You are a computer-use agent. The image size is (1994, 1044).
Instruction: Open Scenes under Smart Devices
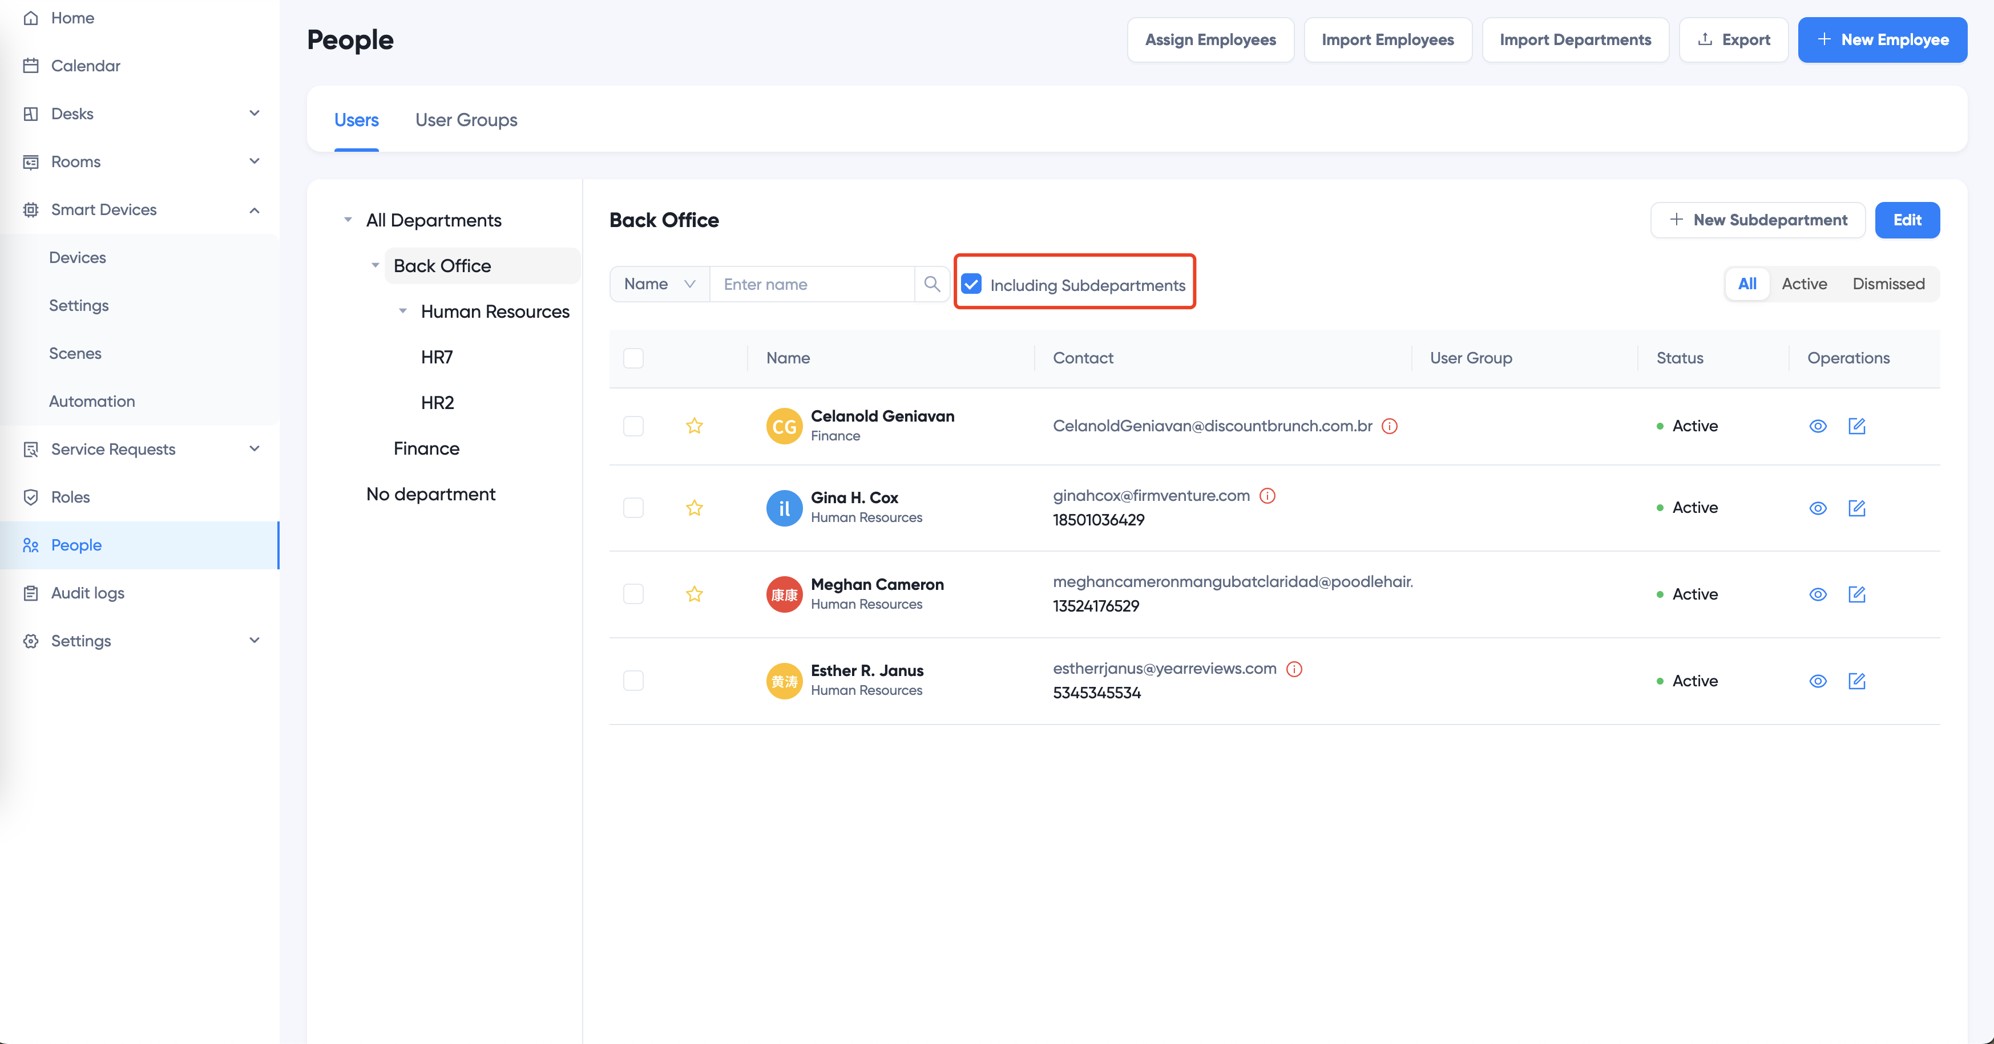coord(75,354)
